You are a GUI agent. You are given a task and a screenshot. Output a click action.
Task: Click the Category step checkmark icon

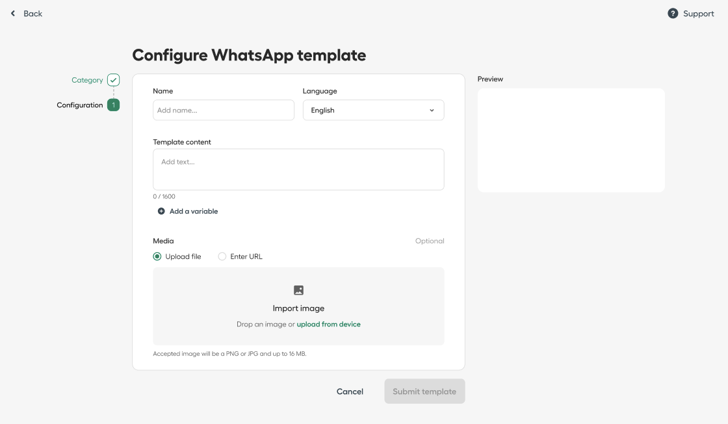[x=113, y=80]
